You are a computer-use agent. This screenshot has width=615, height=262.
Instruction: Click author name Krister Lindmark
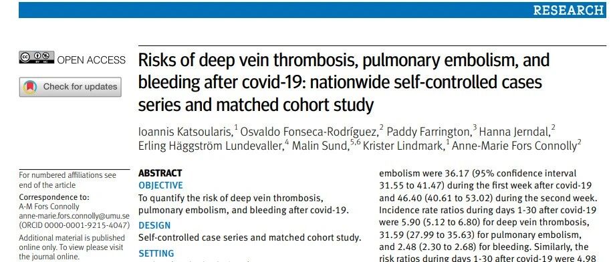coord(404,146)
